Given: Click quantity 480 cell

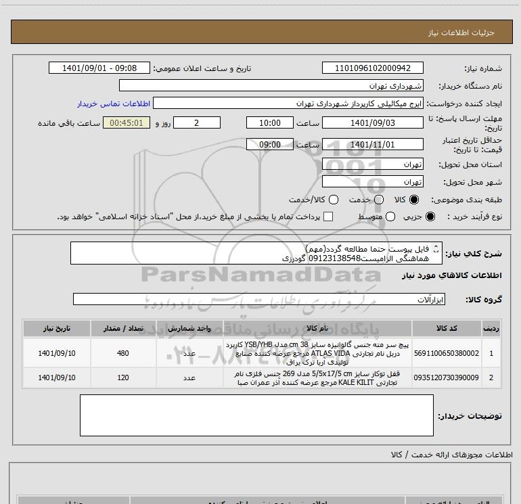Looking at the screenshot, I should pos(123,353).
